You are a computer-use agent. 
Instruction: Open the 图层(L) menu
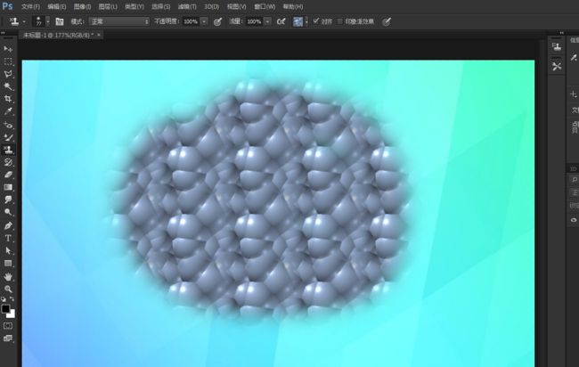pyautogui.click(x=108, y=6)
